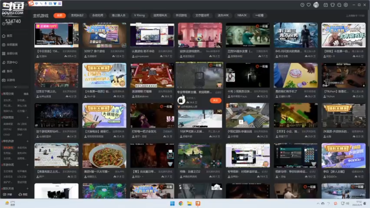Image resolution: width=370 pixels, height=208 pixels.
Task: Expand 单机热游 category with plus
Action: click(27, 141)
